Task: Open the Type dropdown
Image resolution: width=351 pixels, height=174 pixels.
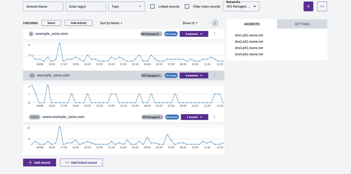Action: (x=126, y=7)
